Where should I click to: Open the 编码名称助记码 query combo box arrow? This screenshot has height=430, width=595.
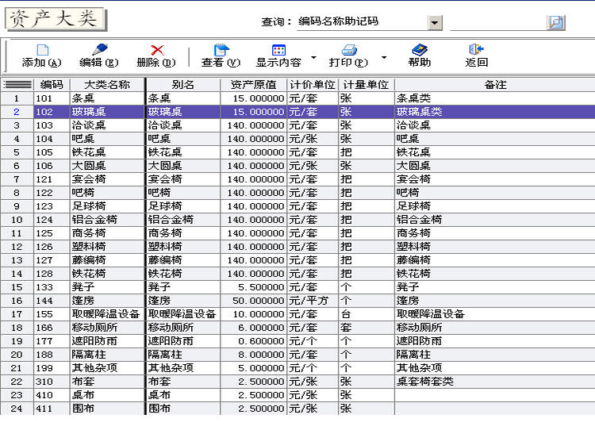click(x=435, y=23)
